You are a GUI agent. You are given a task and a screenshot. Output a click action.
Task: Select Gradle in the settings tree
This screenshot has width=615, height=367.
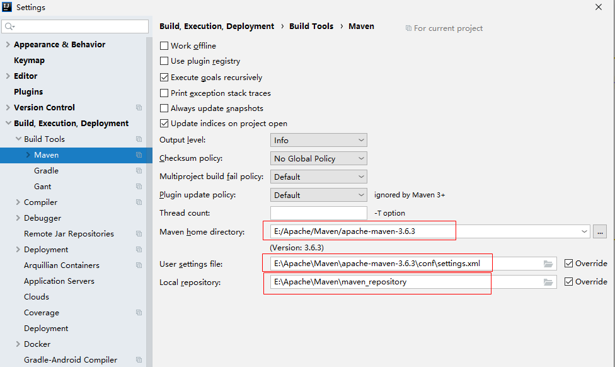[46, 171]
